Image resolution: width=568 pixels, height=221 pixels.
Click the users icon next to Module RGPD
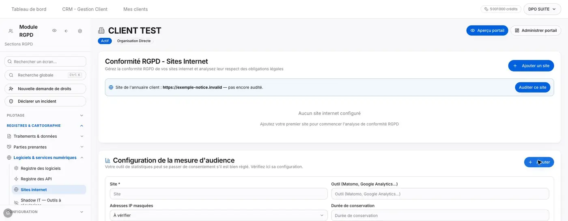[11, 31]
